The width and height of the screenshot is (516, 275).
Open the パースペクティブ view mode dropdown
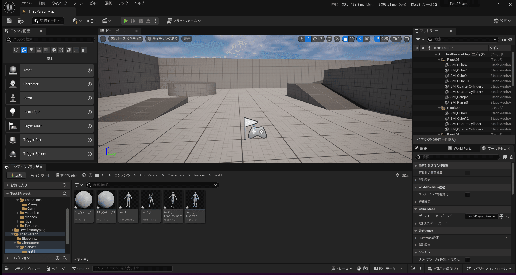point(126,39)
